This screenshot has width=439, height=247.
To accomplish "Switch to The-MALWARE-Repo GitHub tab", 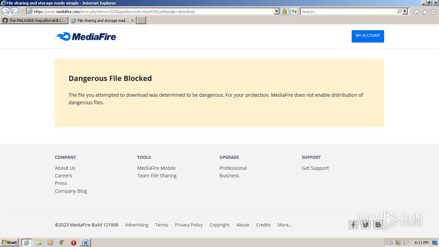I will (x=34, y=21).
